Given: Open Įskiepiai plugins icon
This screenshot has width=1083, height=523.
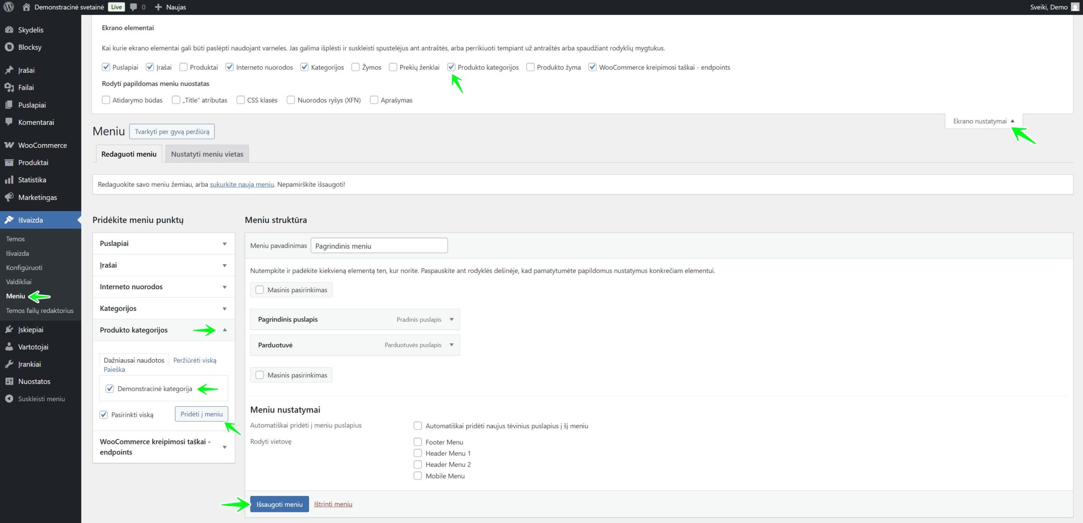Looking at the screenshot, I should coord(9,329).
